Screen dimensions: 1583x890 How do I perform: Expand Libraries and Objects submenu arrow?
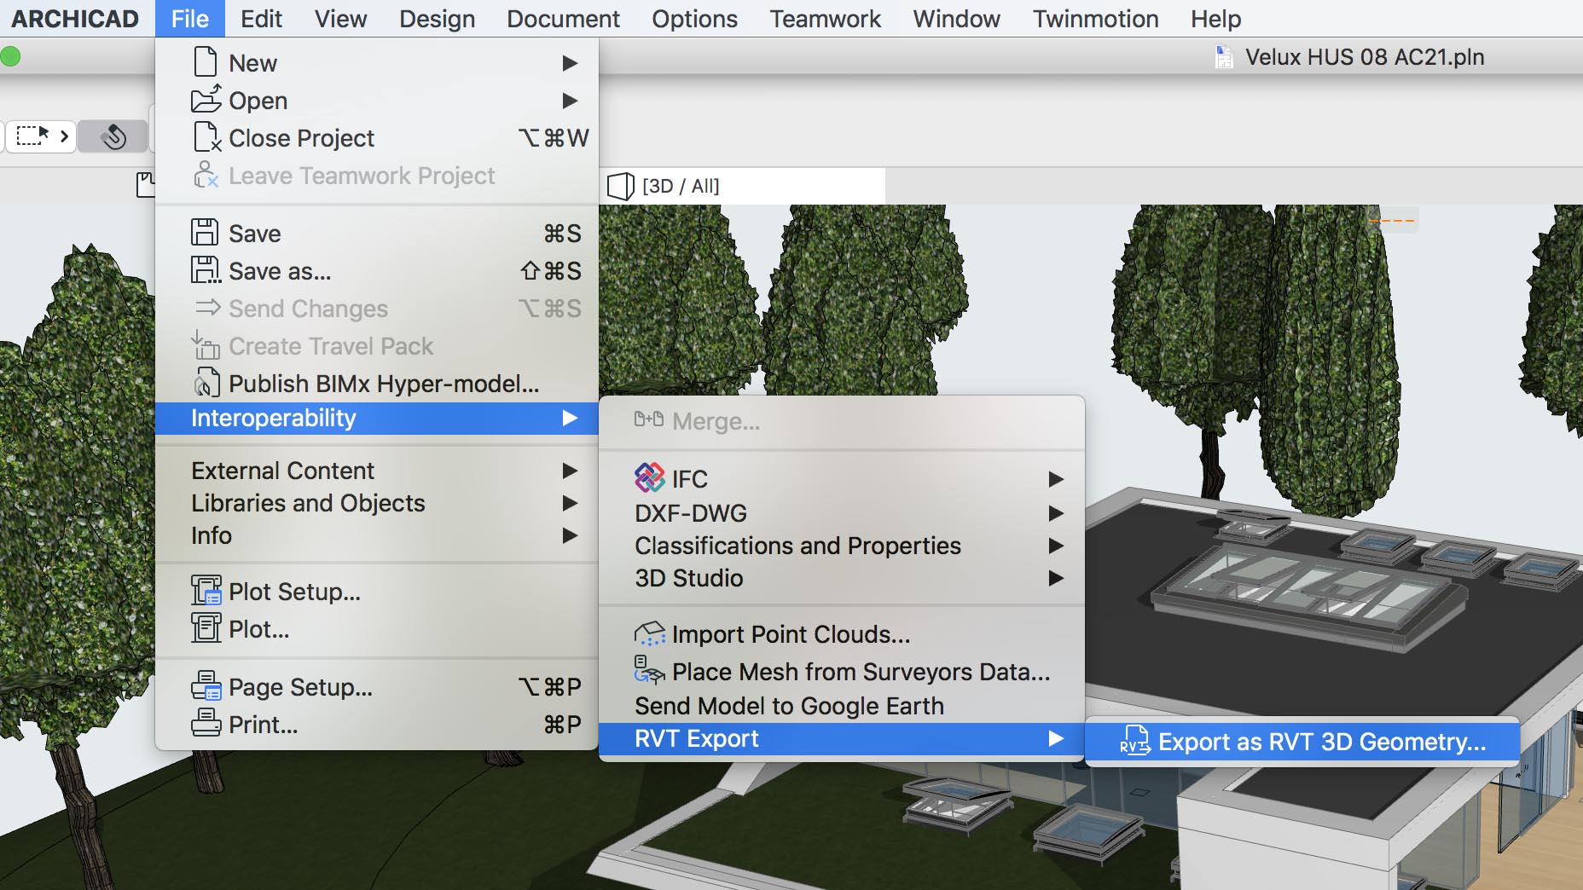[x=570, y=503]
